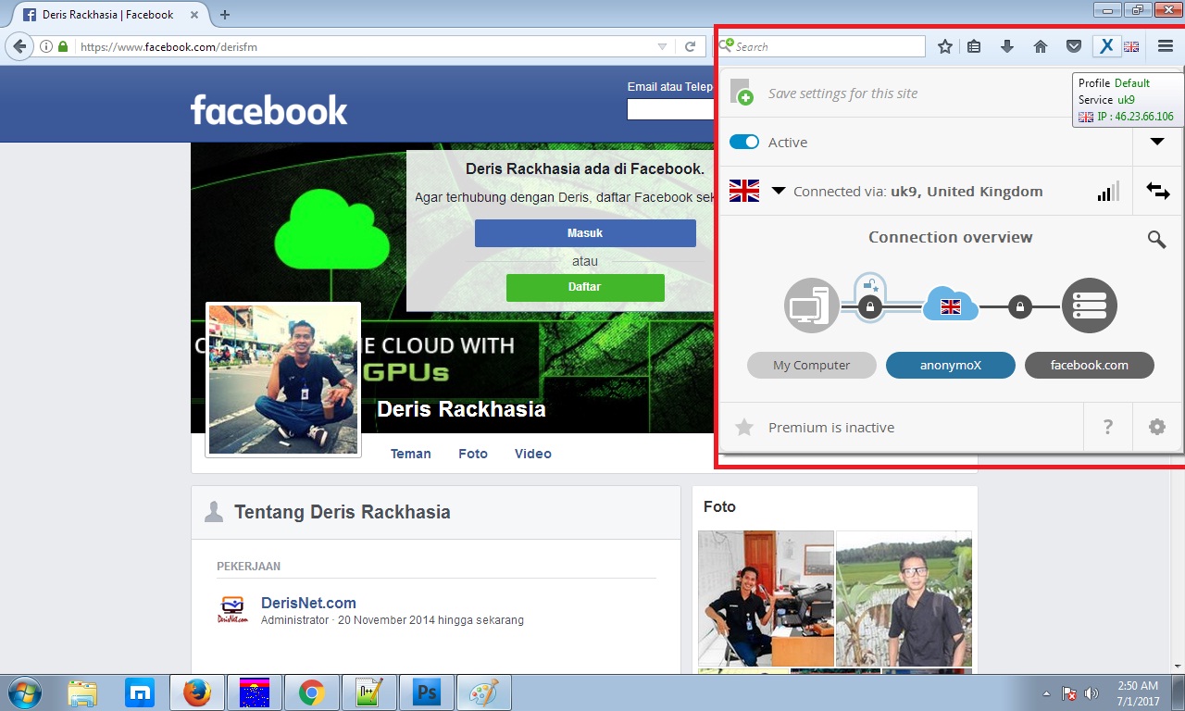Click Premium is inactive text

point(831,428)
